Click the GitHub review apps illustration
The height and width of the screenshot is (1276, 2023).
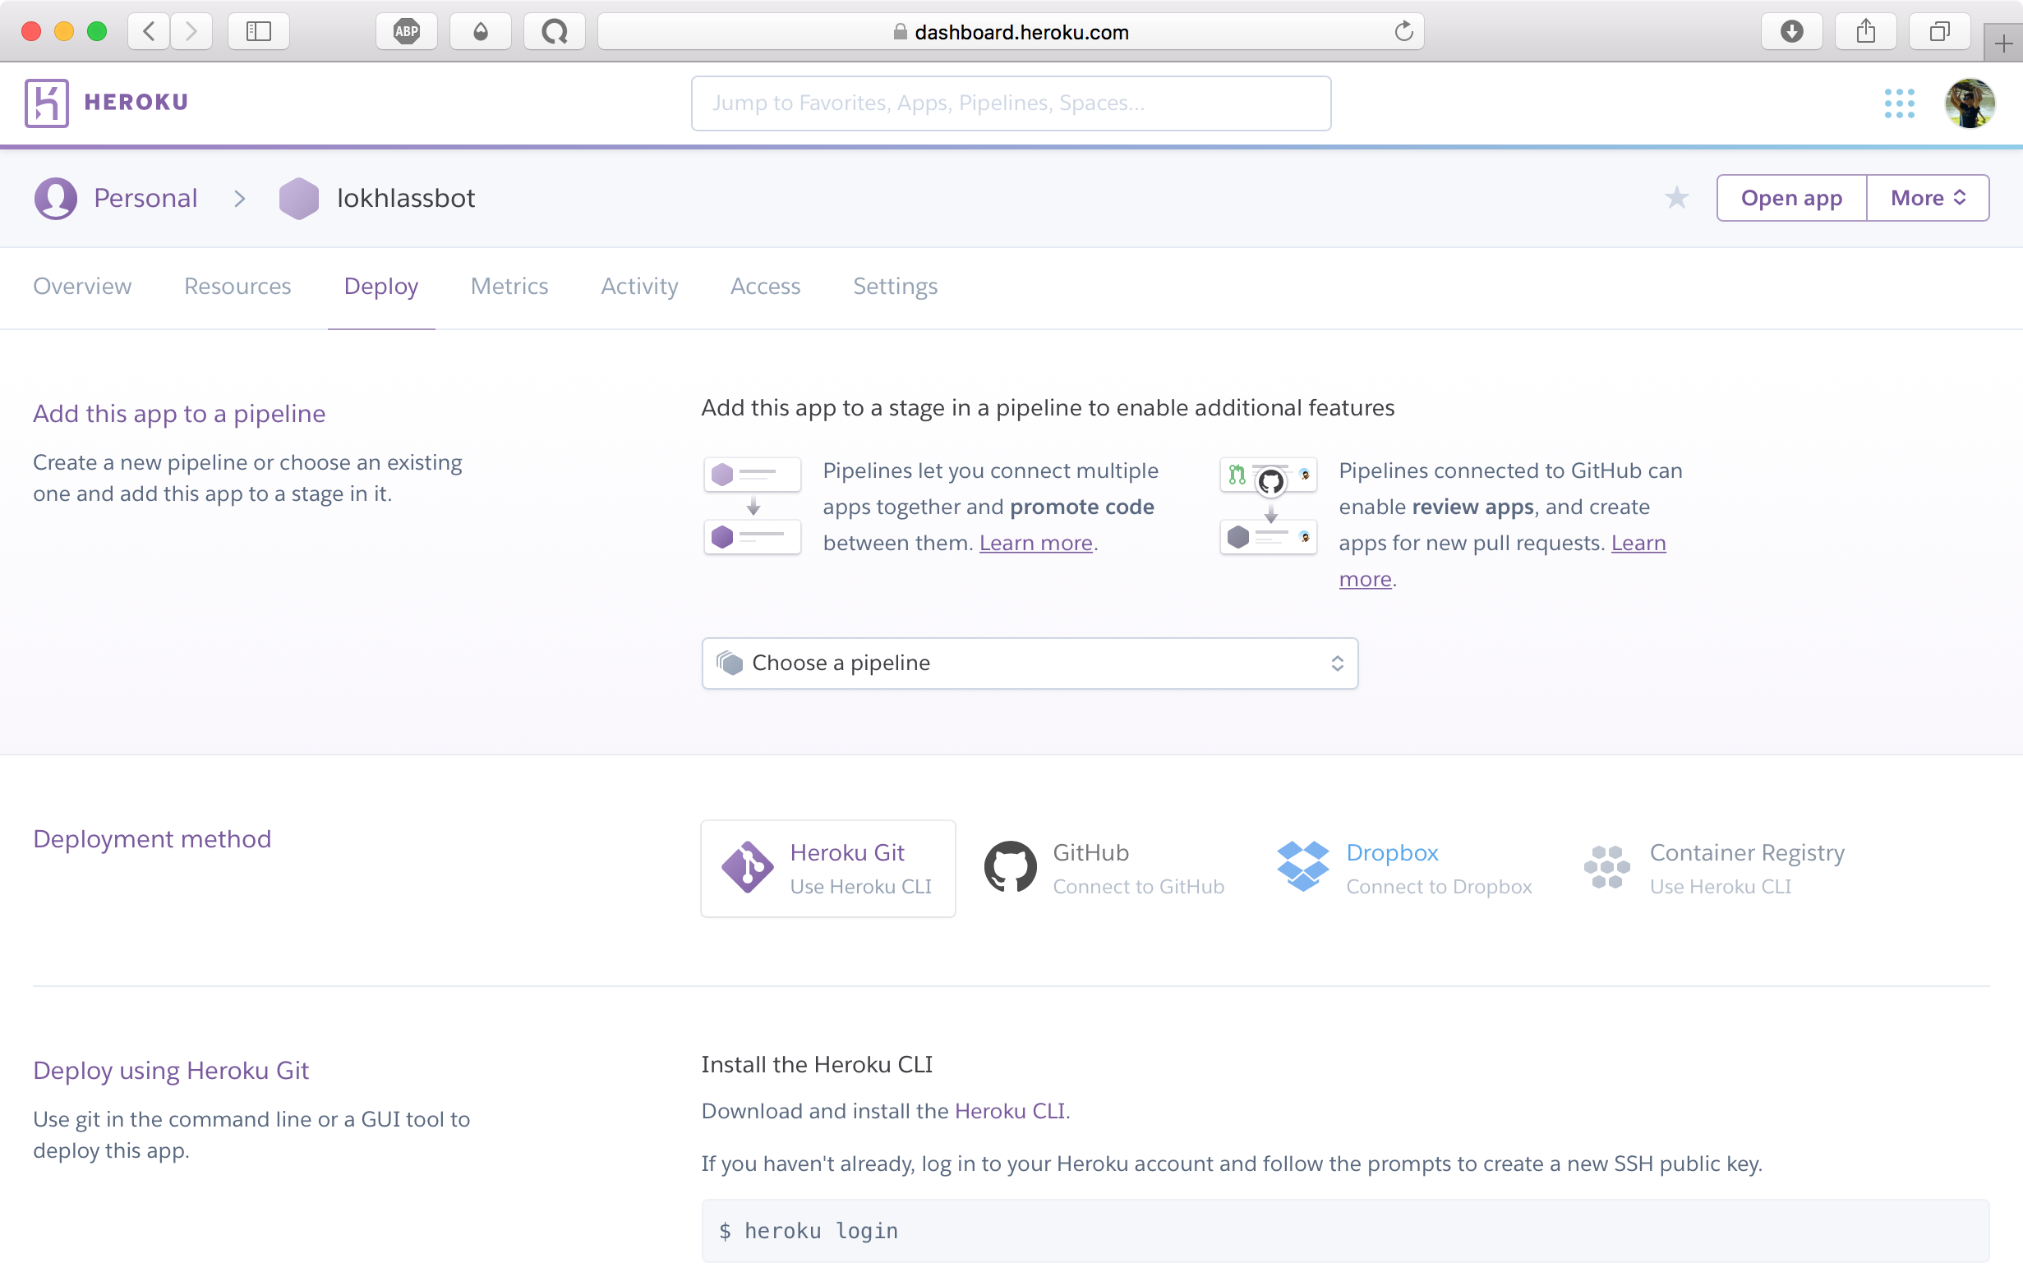pyautogui.click(x=1268, y=505)
